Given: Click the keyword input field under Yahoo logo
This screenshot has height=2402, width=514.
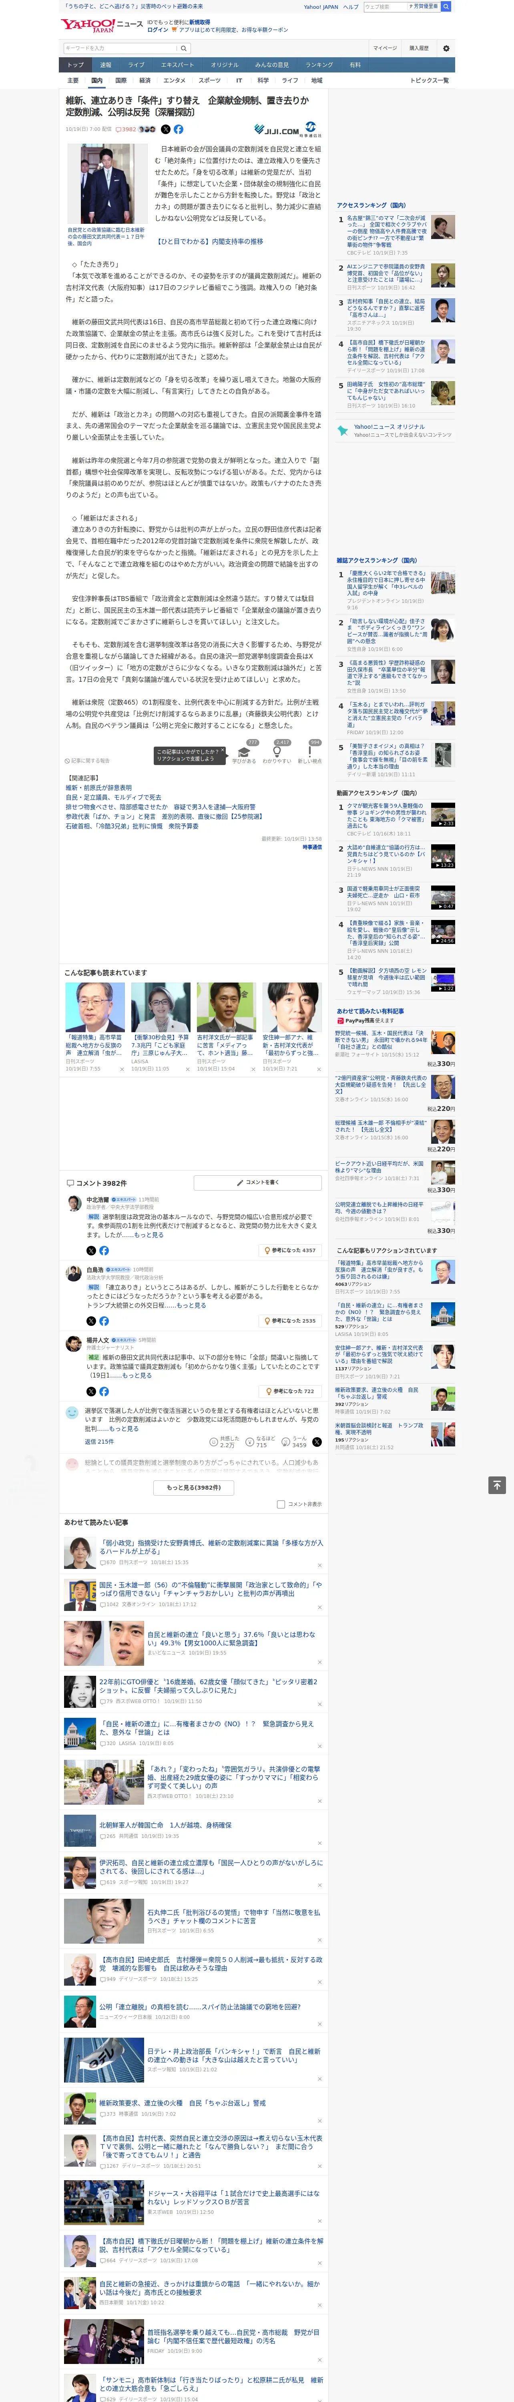Looking at the screenshot, I should pyautogui.click(x=119, y=48).
